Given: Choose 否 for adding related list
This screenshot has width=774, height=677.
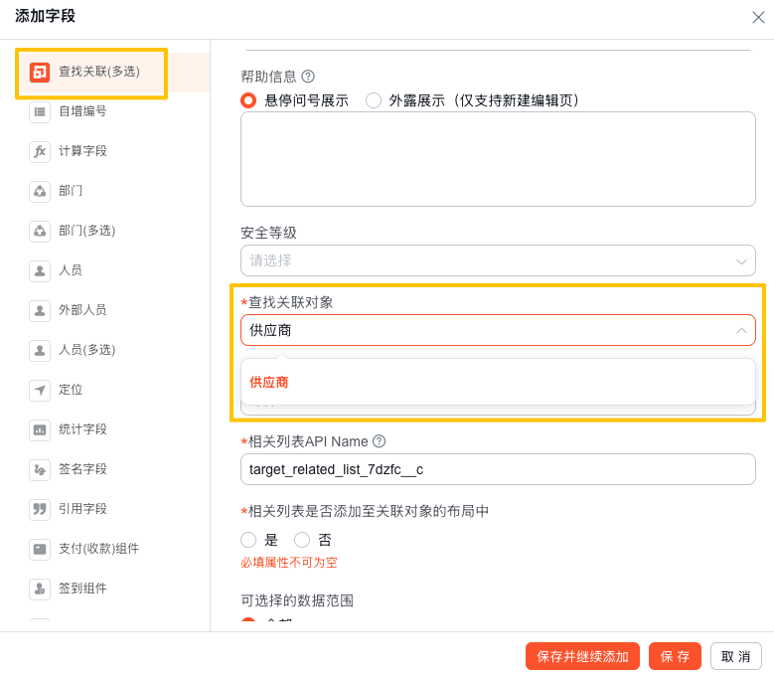Looking at the screenshot, I should coord(302,540).
